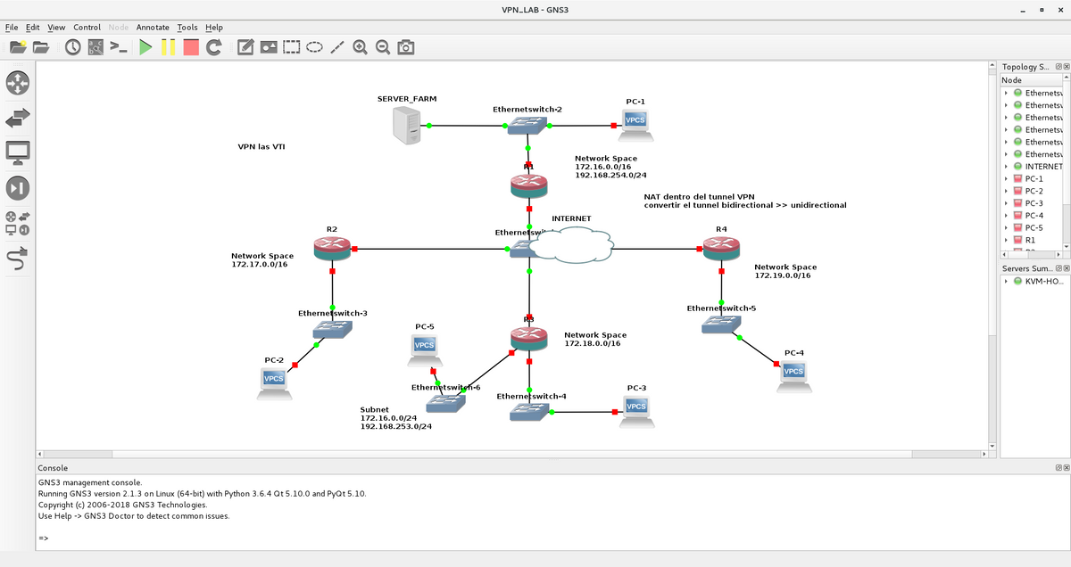
Task: Browse end devices using the monitor icon
Action: (18, 152)
